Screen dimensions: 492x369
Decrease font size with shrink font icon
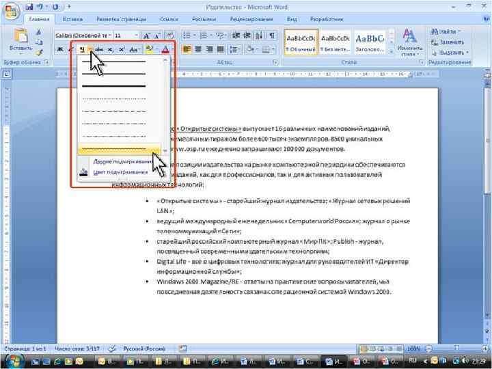click(158, 36)
